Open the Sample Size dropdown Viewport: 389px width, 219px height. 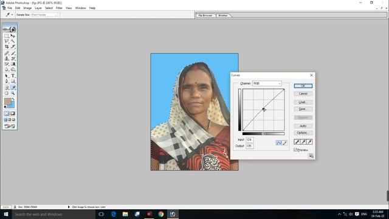(44, 15)
